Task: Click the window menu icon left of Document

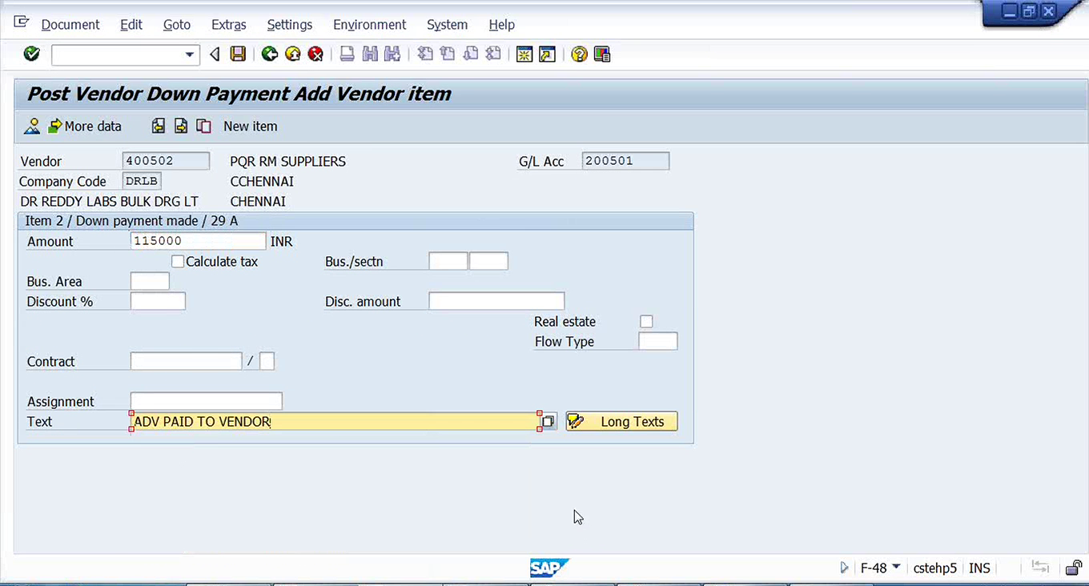Action: 22,22
